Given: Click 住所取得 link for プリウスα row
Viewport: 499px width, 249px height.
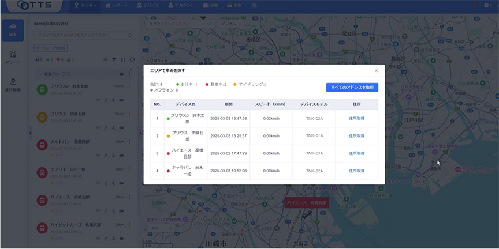Looking at the screenshot, I should tap(357, 118).
